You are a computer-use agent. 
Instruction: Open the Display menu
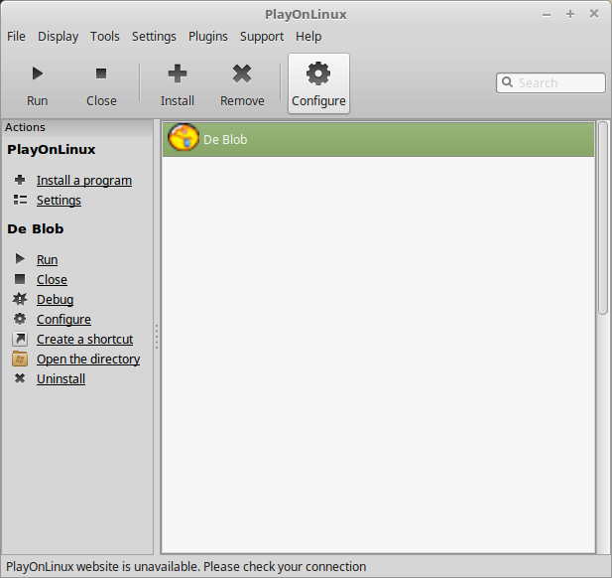[x=58, y=37]
